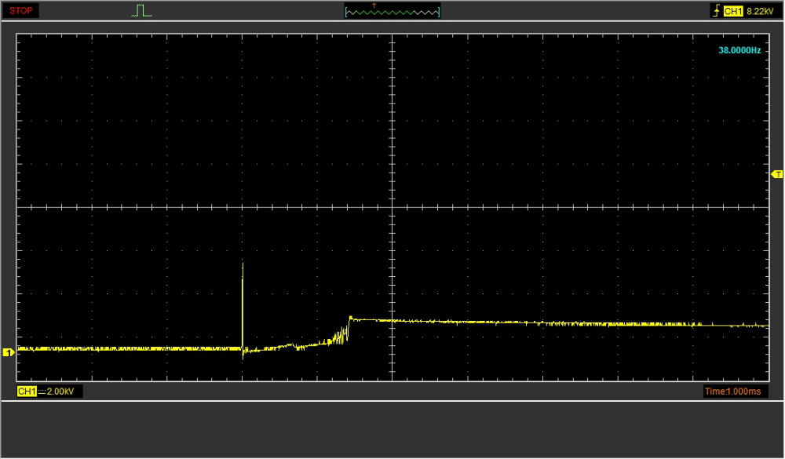Click the yellow T trigger level marker
This screenshot has height=459, width=785.
pyautogui.click(x=777, y=174)
